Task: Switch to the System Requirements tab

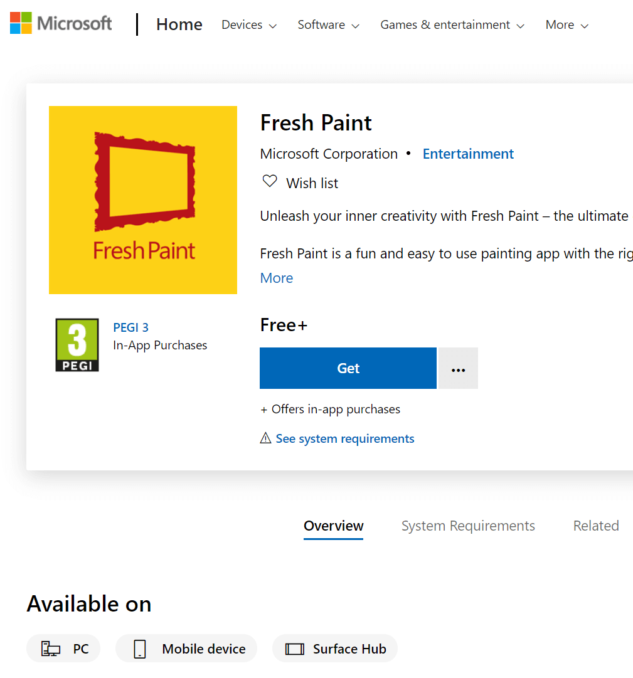Action: (467, 526)
